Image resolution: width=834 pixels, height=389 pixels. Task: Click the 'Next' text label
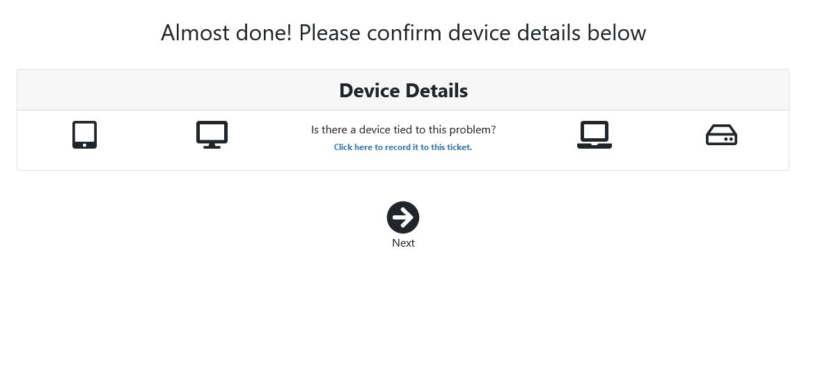coord(403,243)
